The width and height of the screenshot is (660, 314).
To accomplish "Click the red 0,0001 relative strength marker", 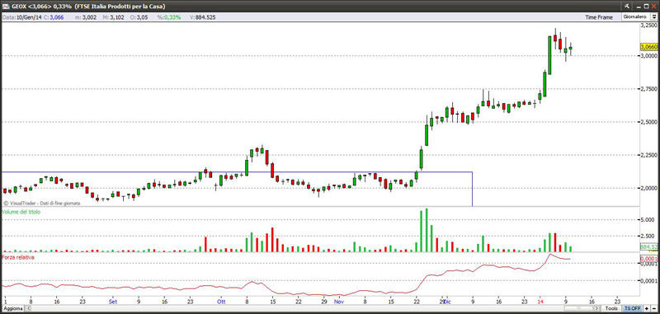I will [x=648, y=258].
